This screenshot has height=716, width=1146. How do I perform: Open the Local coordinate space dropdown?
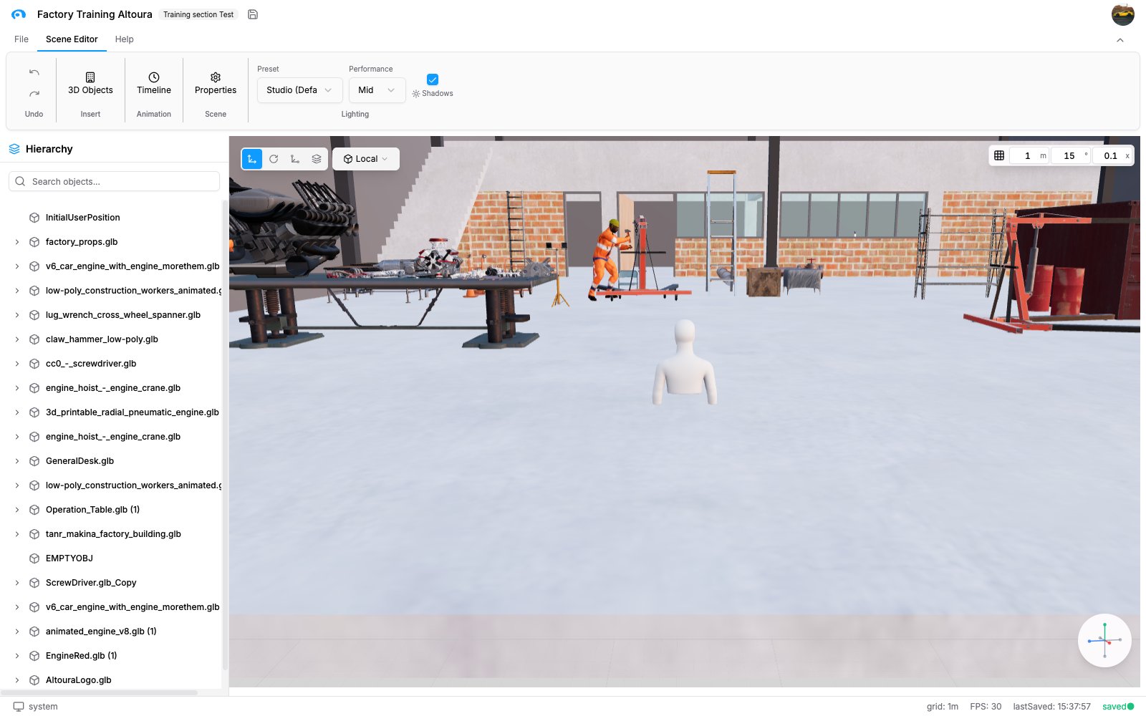pyautogui.click(x=366, y=159)
